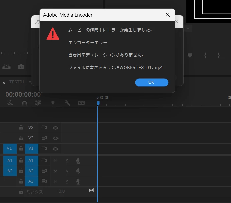The image size is (231, 203).
Task: Toggle lock on track V2
Action: coord(21,138)
